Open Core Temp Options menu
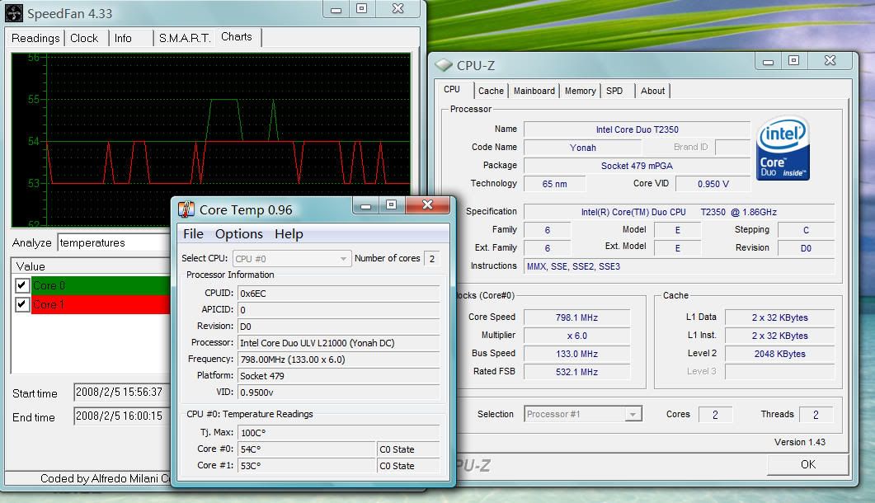875x503 pixels. click(x=239, y=234)
